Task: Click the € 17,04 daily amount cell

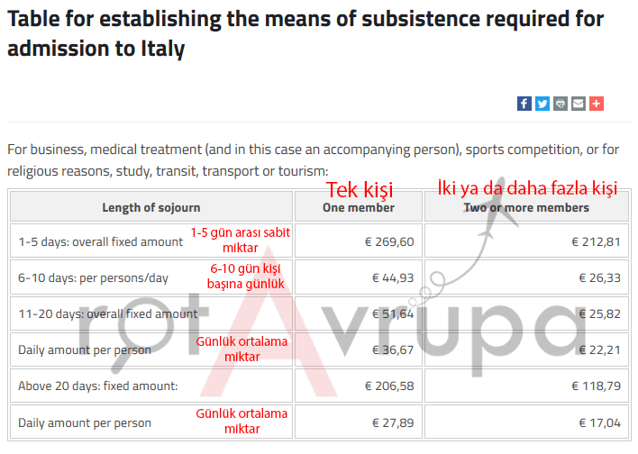Action: point(599,422)
